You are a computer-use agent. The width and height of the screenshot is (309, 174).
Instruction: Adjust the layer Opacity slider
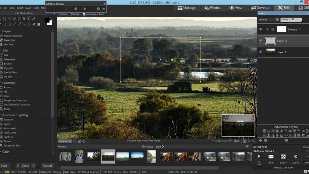[291, 20]
